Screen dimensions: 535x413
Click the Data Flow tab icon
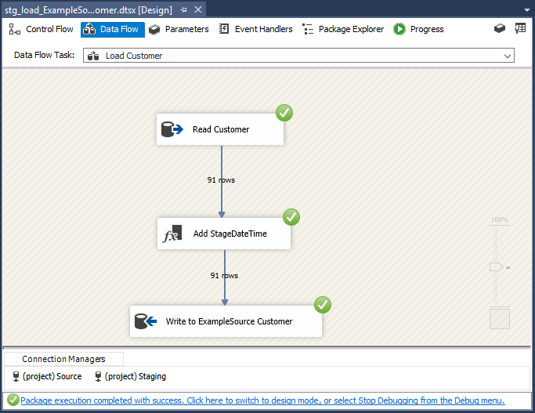click(x=89, y=29)
